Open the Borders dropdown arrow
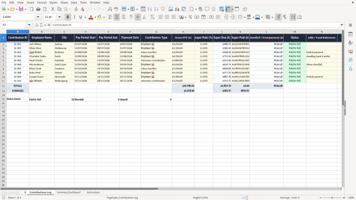The image size is (356, 200). tap(244, 17)
